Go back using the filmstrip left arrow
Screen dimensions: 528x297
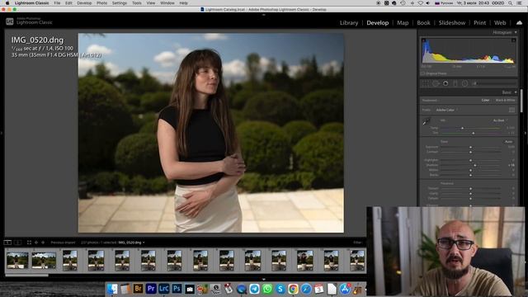tap(36, 243)
